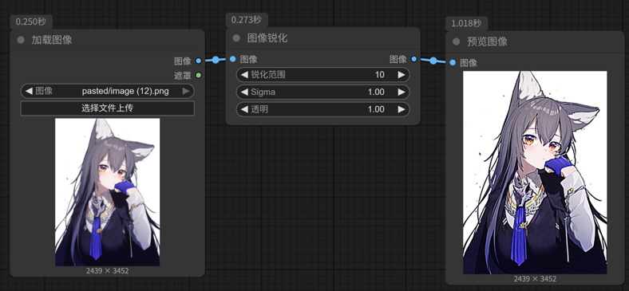Viewport: 629px width, 291px height.
Task: Decrease 锐化范围 value with left arrow
Action: click(244, 75)
